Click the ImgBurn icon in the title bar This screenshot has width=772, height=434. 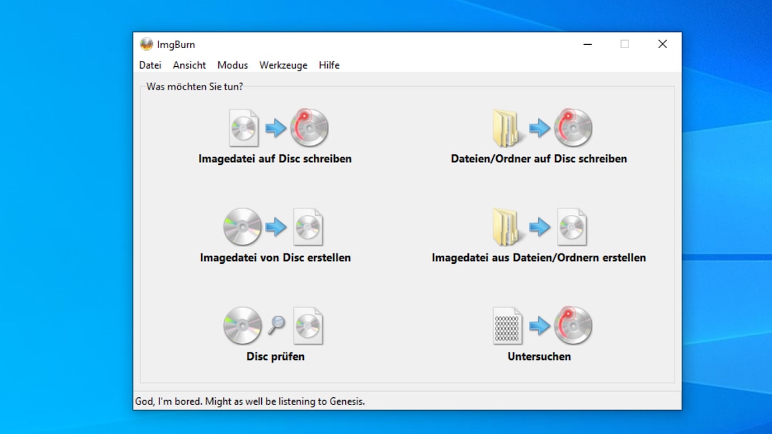click(x=146, y=44)
